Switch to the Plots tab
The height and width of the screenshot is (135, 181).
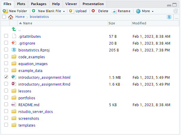21,4
